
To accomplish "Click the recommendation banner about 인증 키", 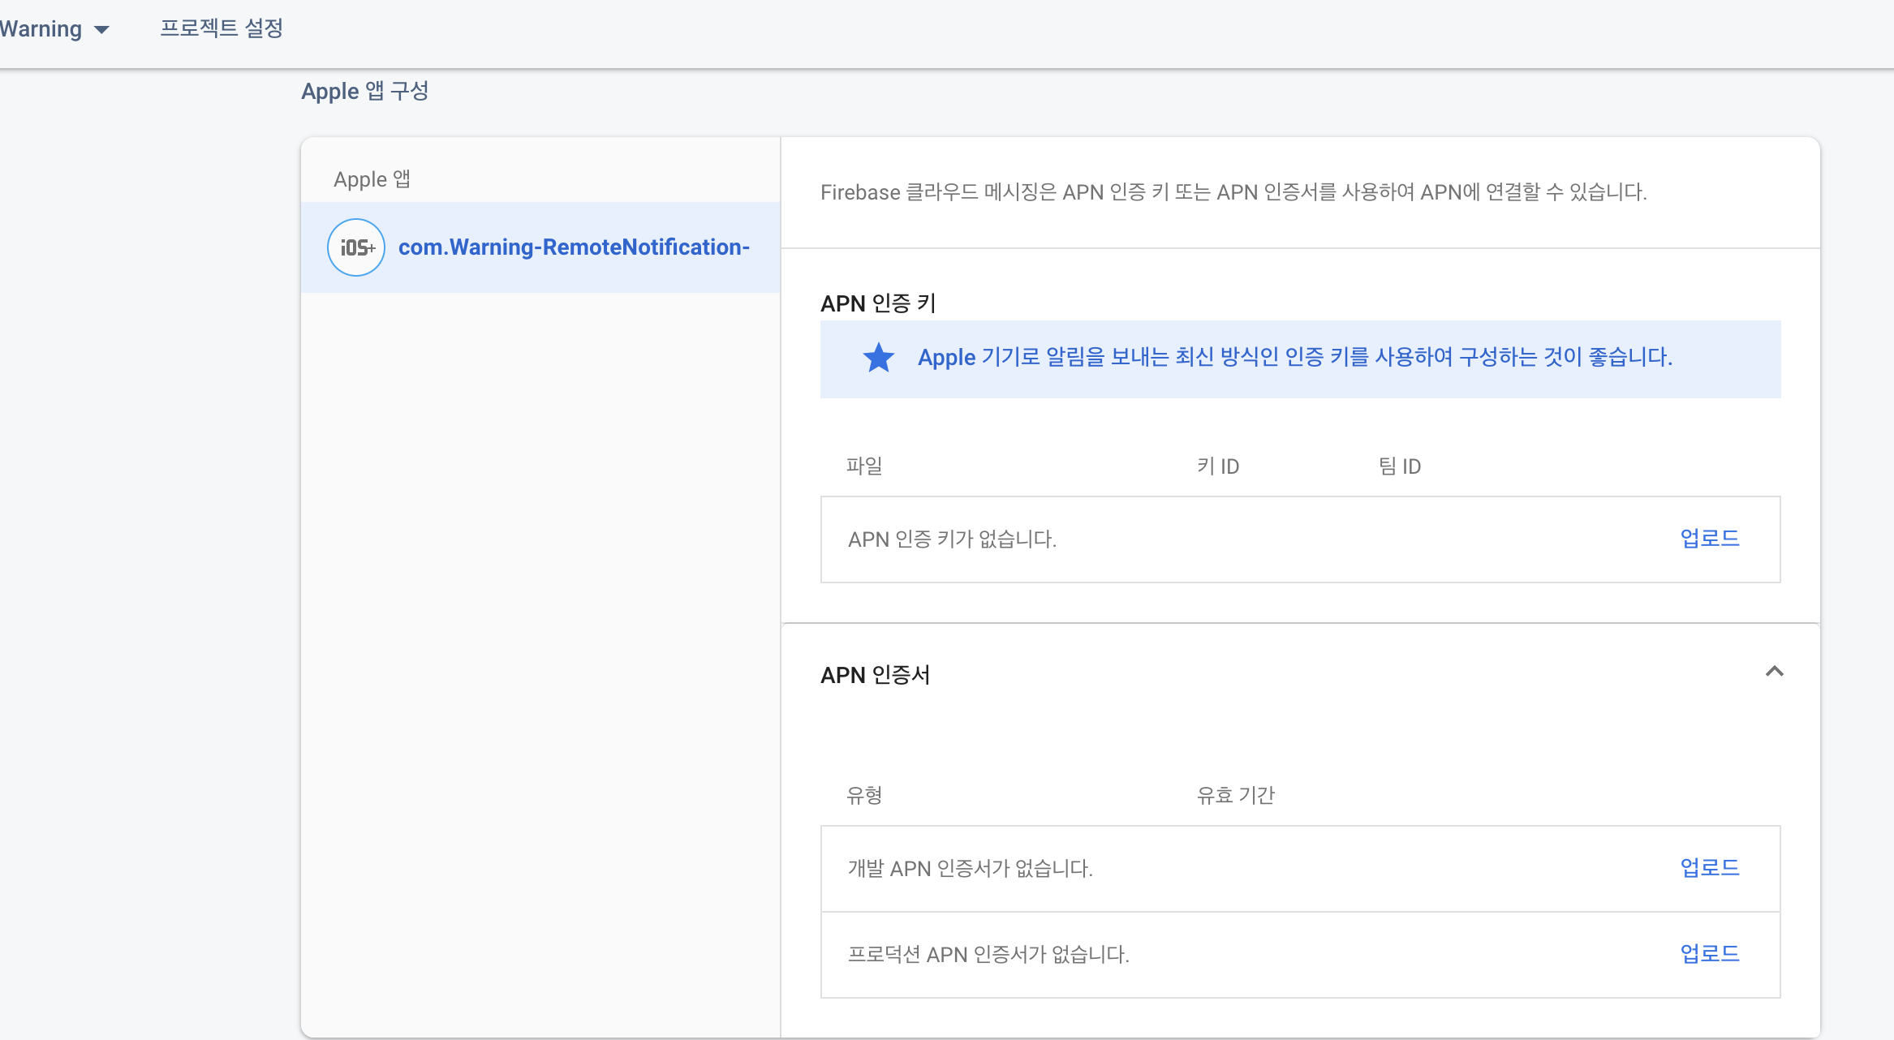I will pyautogui.click(x=1294, y=358).
